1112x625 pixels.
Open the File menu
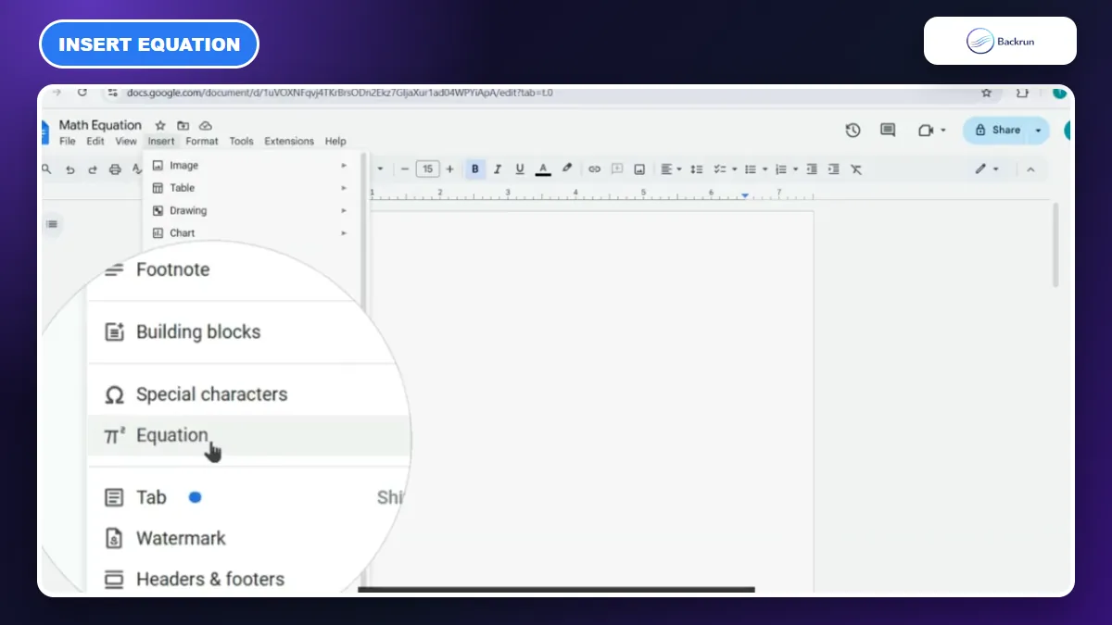tap(68, 142)
